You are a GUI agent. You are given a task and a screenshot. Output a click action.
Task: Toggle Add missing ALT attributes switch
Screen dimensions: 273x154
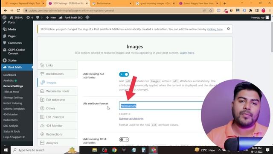tap(124, 74)
